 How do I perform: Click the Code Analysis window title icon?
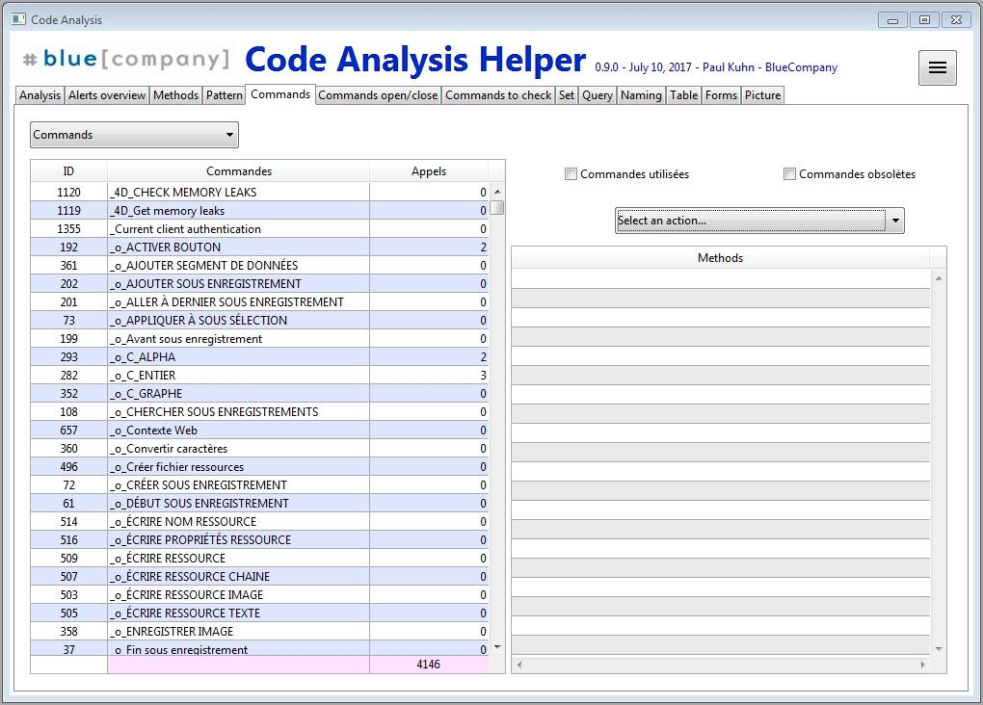point(19,19)
